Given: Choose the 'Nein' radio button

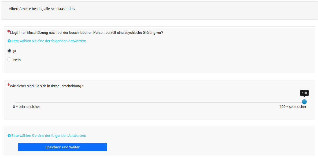Looking at the screenshot, I should [9, 60].
